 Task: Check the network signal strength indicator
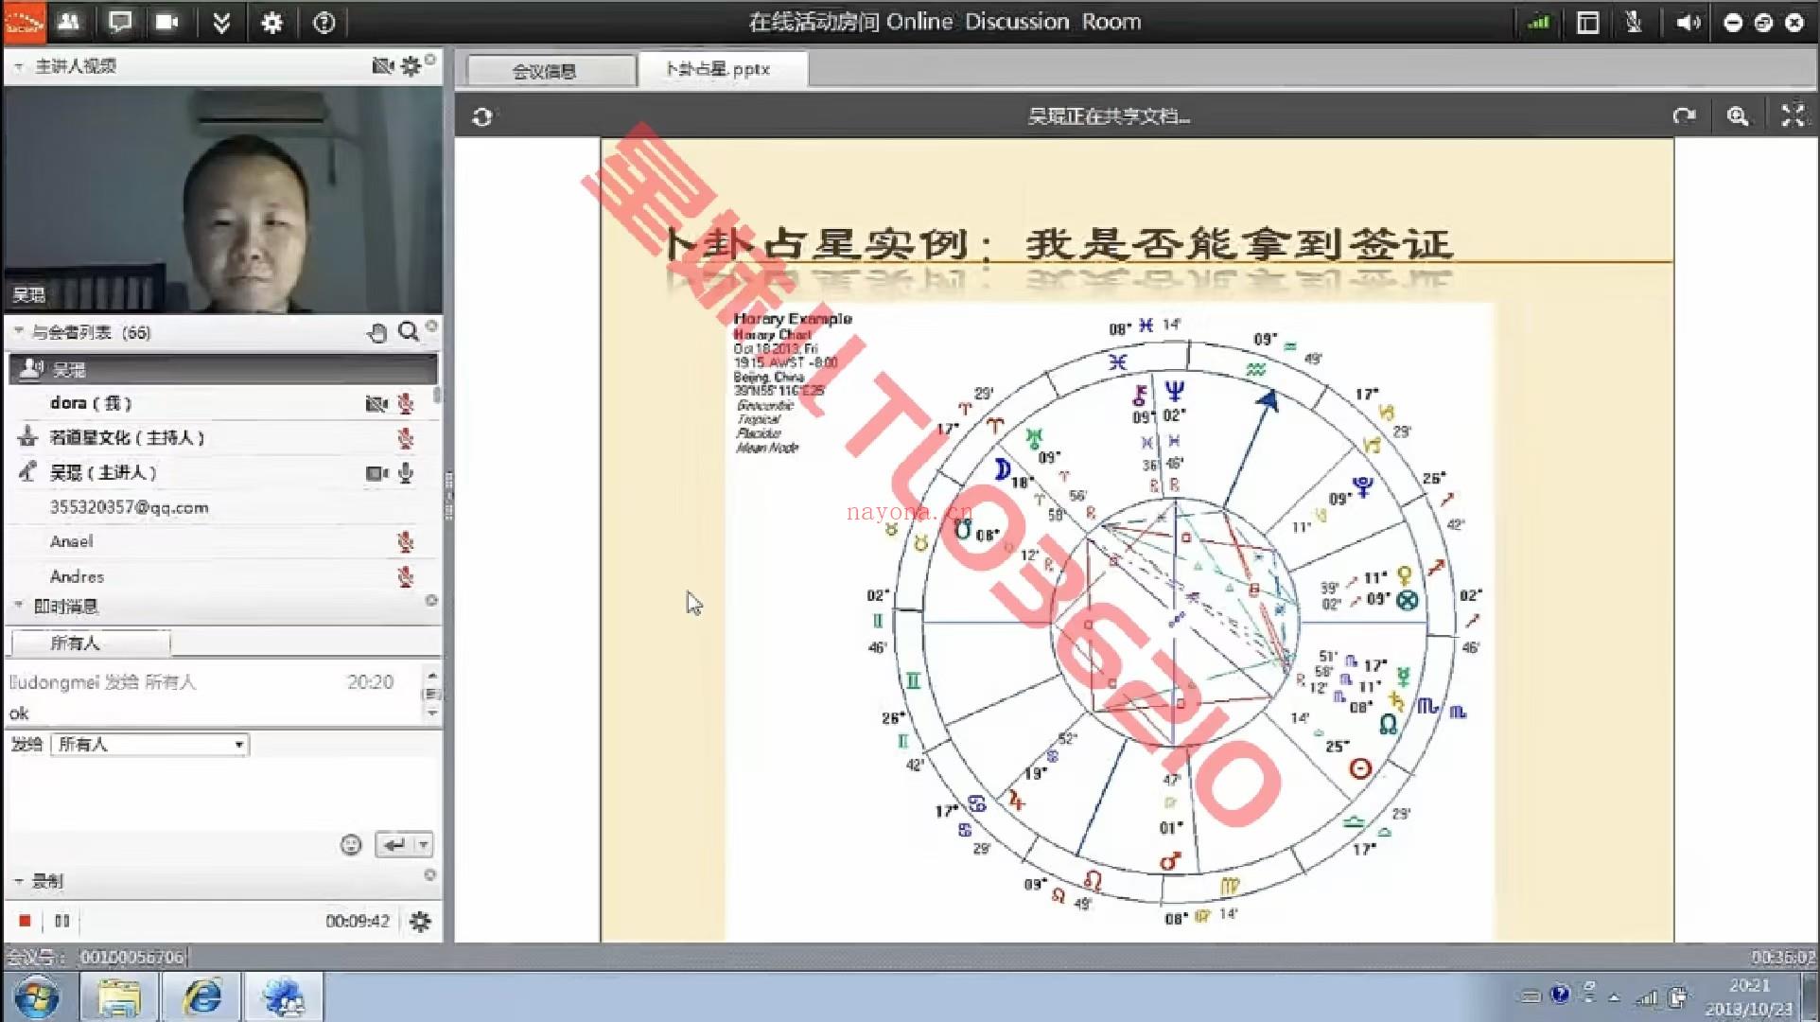click(1538, 22)
